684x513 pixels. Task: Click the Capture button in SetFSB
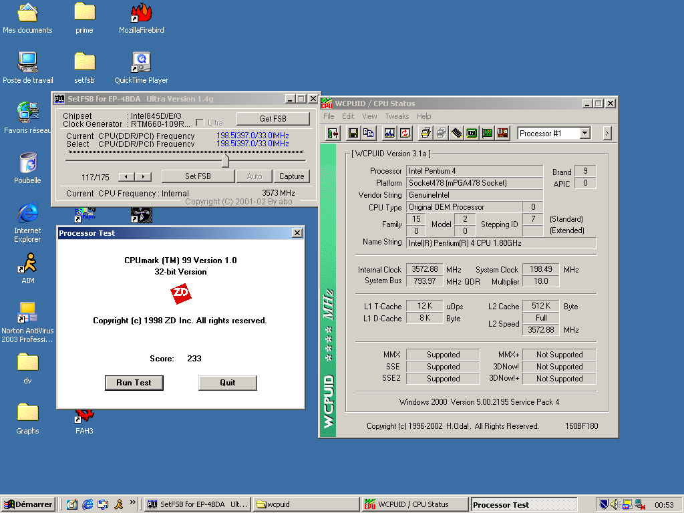pyautogui.click(x=291, y=176)
